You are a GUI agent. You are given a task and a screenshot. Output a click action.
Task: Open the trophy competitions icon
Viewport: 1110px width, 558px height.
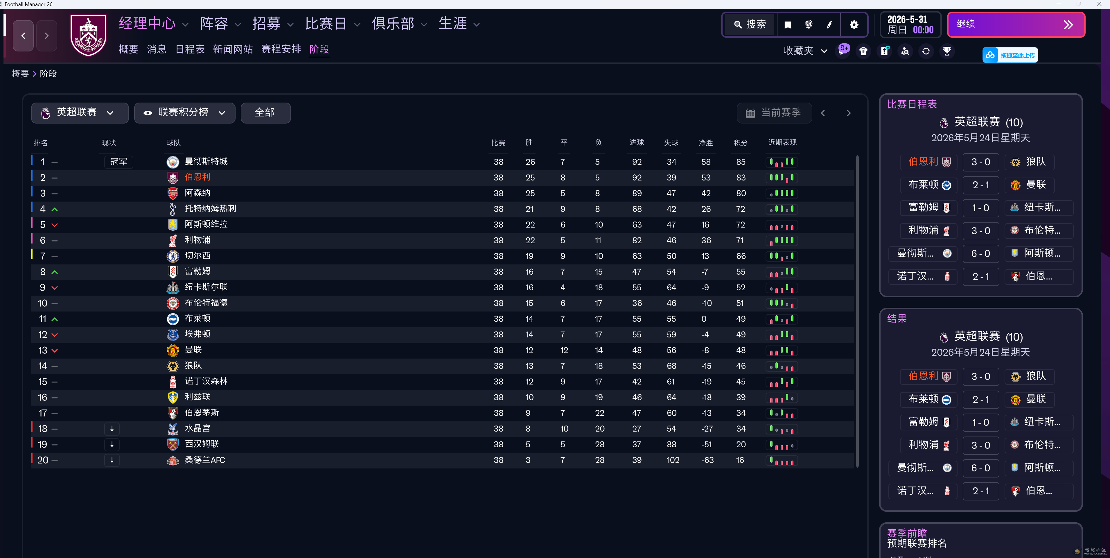[947, 51]
